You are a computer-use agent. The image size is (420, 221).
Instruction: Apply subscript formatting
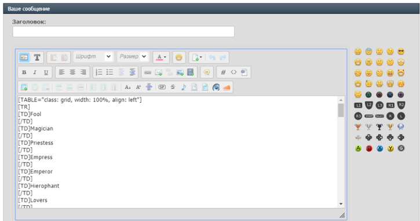[128, 87]
